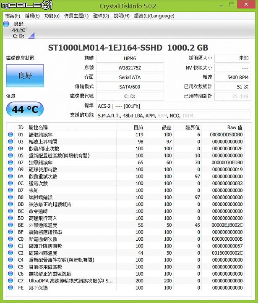Open the 說明(H) menu
The image size is (258, 303).
pos(121,16)
